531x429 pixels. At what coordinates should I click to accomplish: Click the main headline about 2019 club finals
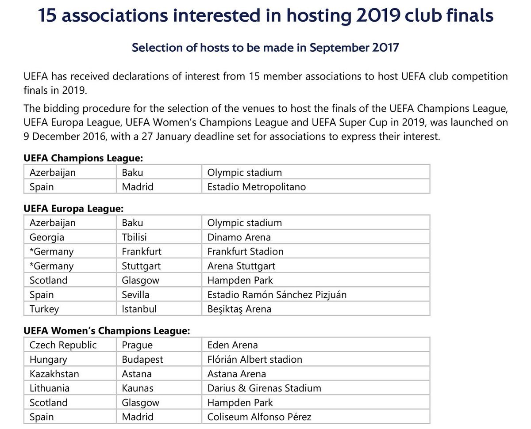[x=265, y=16]
